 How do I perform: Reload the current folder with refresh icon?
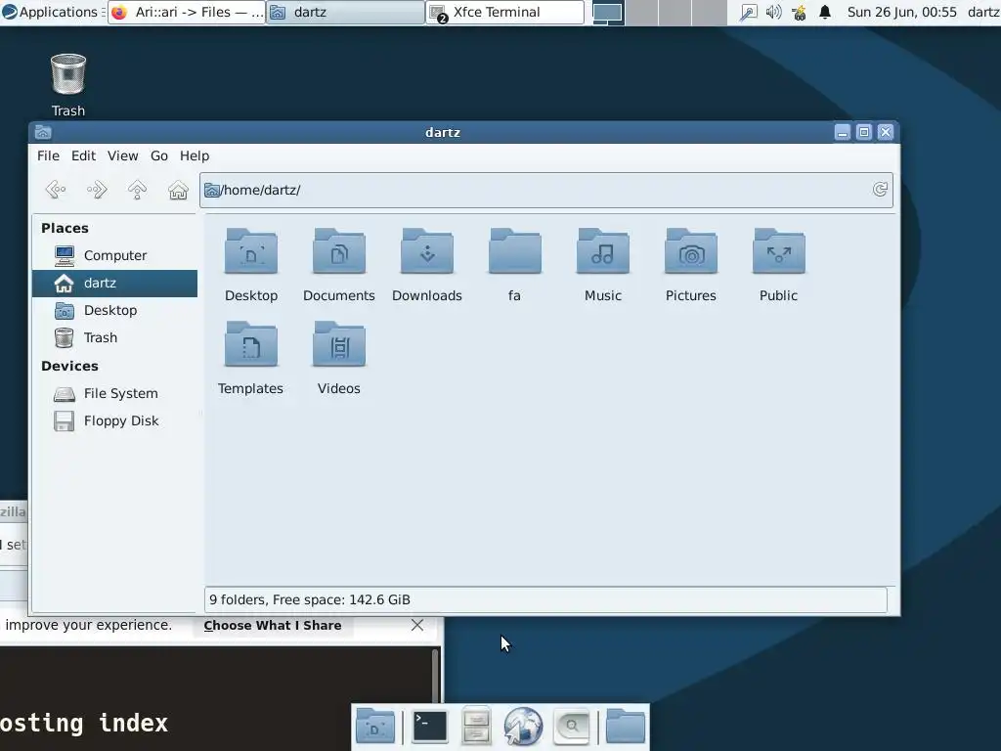(x=880, y=190)
